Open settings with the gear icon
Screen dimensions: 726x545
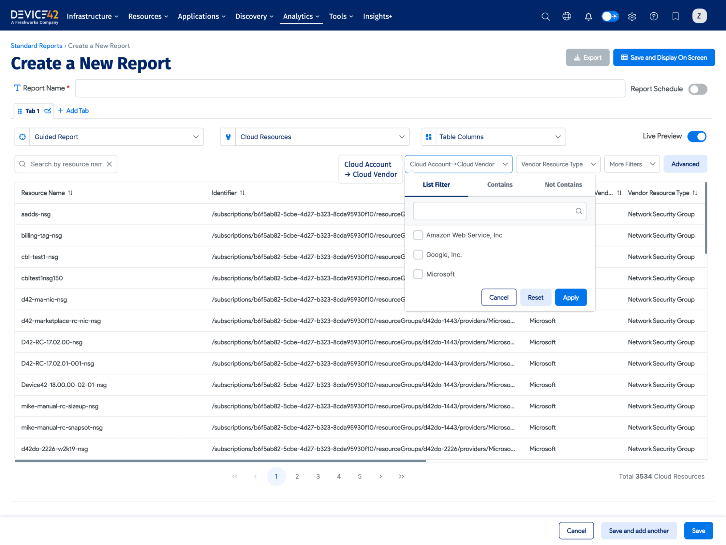[632, 16]
